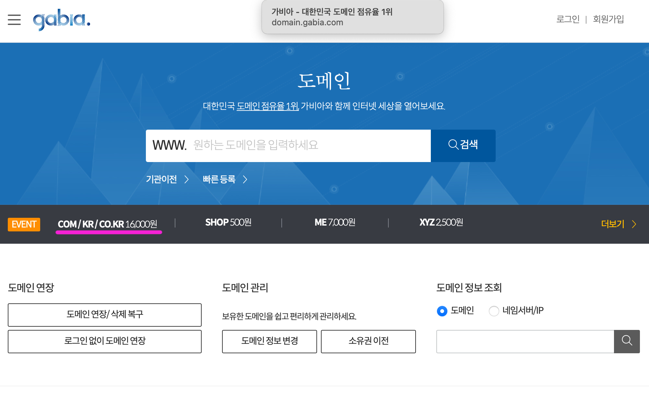Select the 도메인 radio button
The height and width of the screenshot is (409, 649).
[x=442, y=311]
